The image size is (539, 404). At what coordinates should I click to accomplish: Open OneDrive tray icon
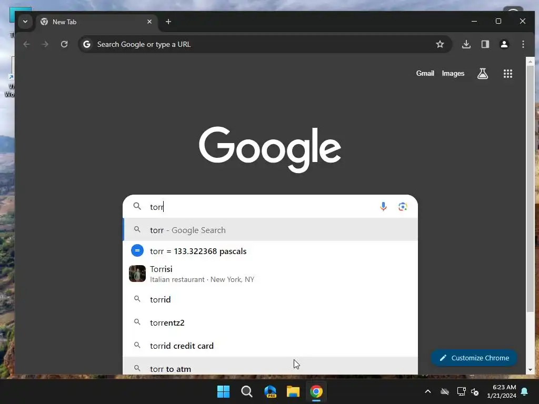point(445,391)
